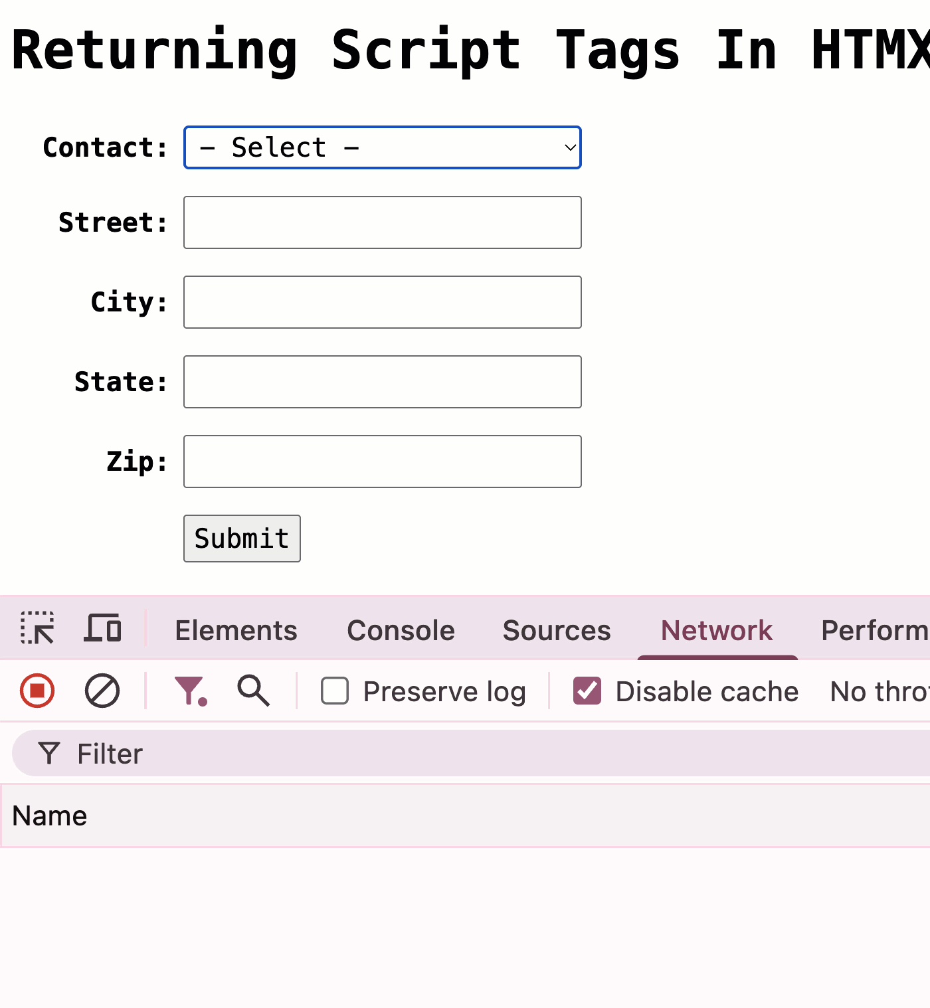Open the No throttling dropdown
Image resolution: width=930 pixels, height=1008 pixels.
point(880,691)
